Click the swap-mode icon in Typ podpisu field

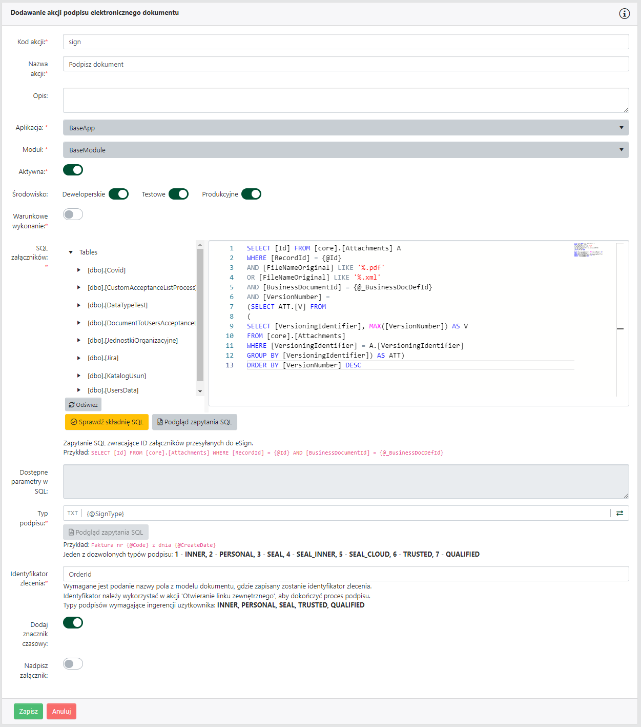[x=619, y=513]
